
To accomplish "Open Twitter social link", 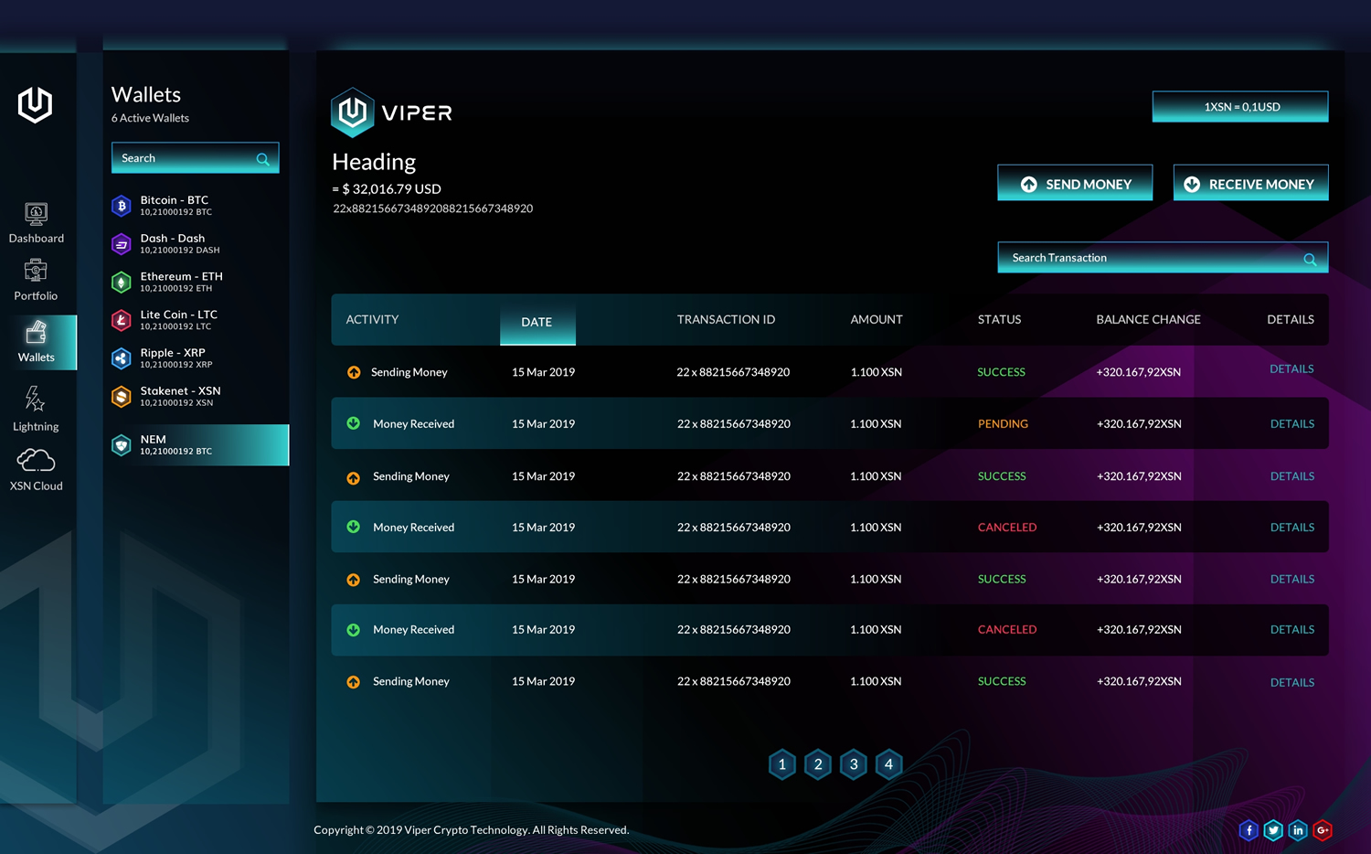I will click(x=1273, y=830).
